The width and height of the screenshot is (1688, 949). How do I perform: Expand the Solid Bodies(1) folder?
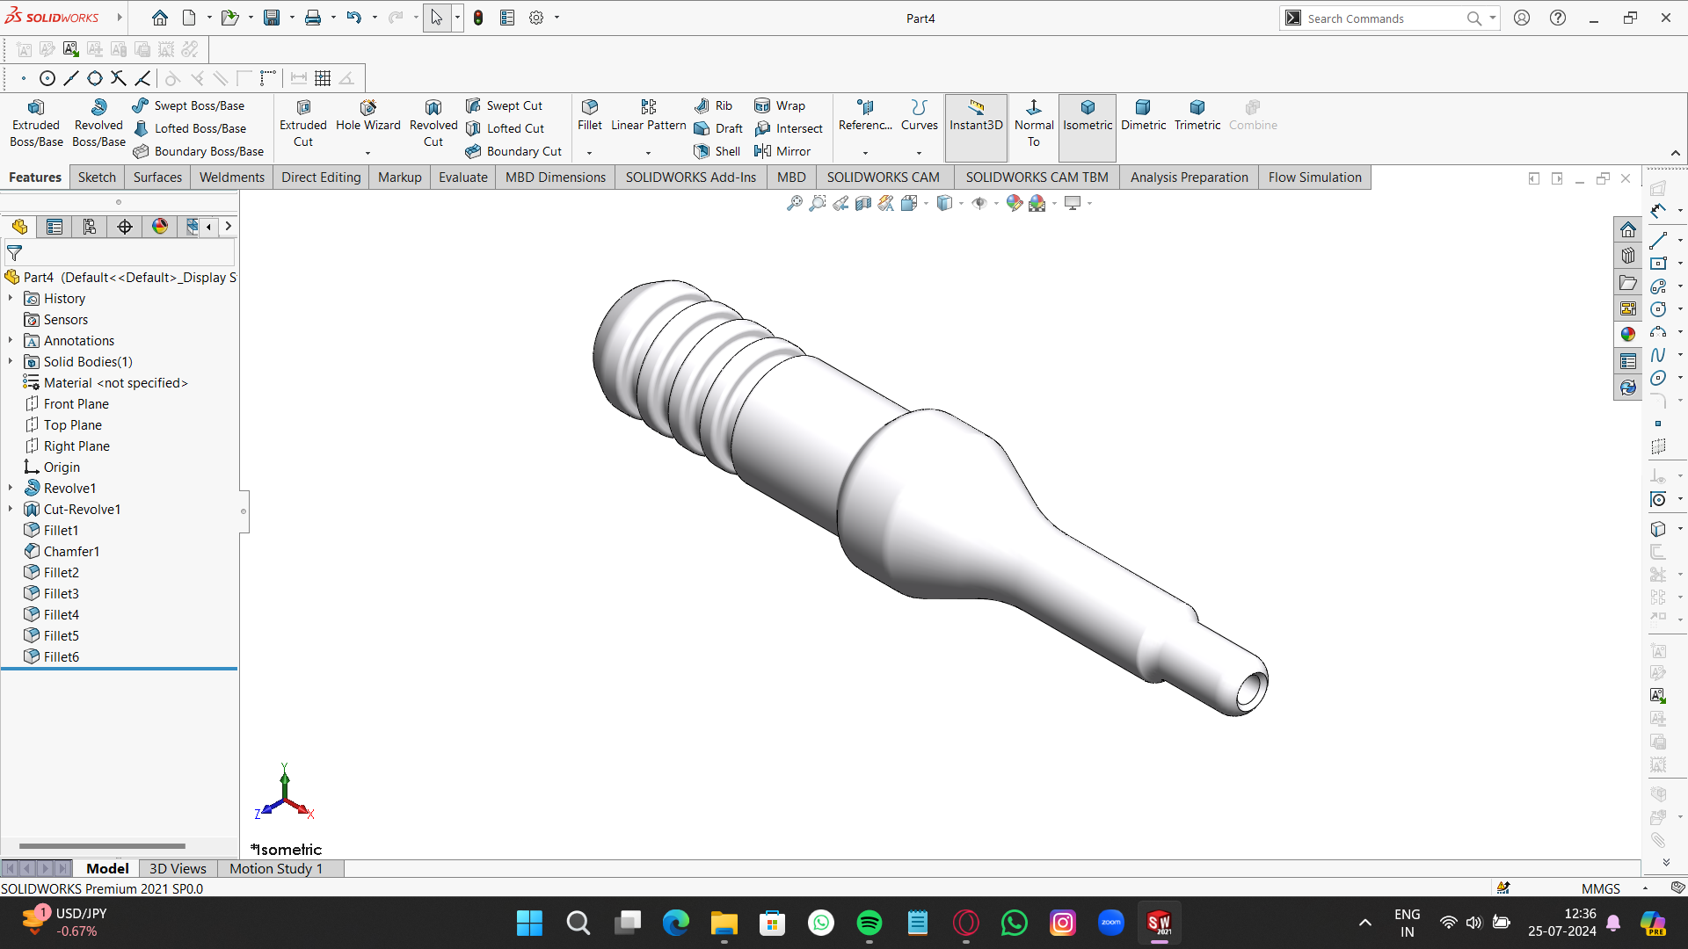point(11,362)
